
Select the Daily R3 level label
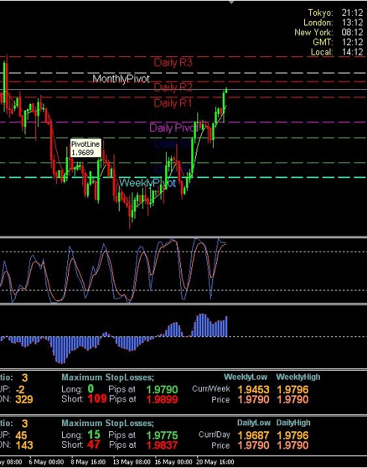tap(173, 62)
